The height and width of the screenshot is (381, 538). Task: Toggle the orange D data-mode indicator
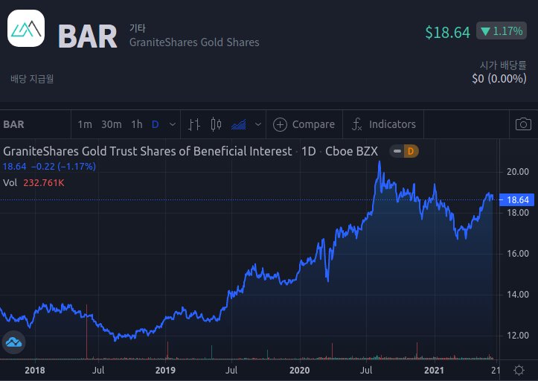(411, 151)
